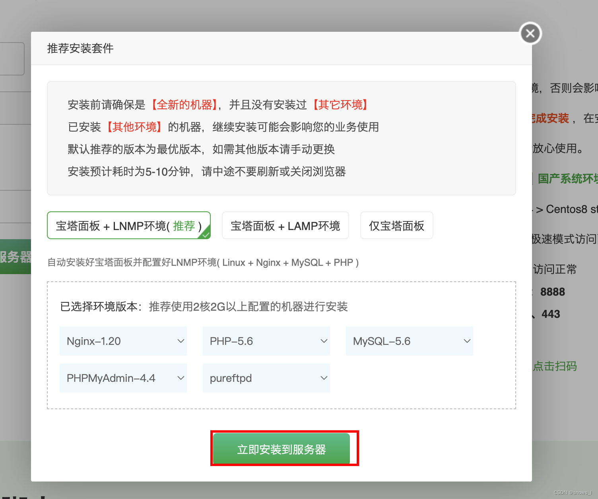The image size is (598, 499).
Task: Close the recommended install packages dialog
Action: point(530,33)
